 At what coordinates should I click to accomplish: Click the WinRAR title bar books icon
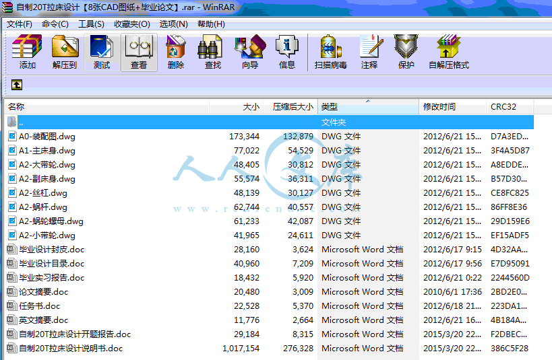click(x=7, y=7)
